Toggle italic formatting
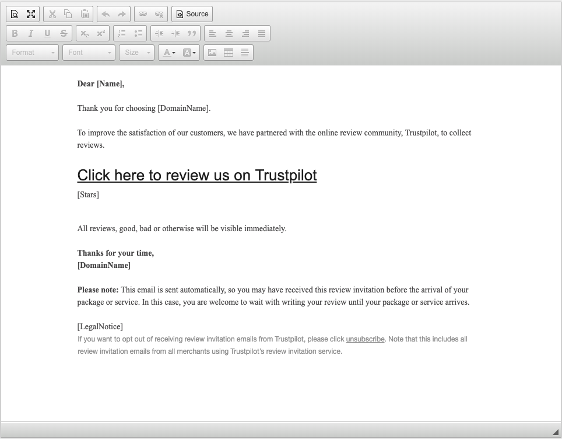562x439 pixels. pos(31,33)
